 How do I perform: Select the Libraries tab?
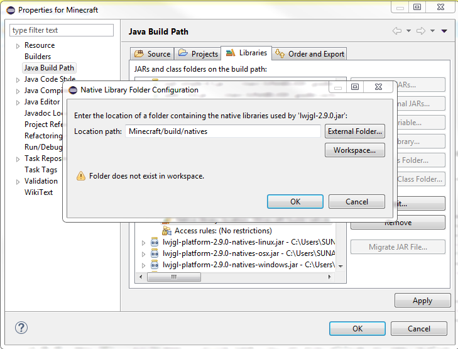[x=246, y=53]
